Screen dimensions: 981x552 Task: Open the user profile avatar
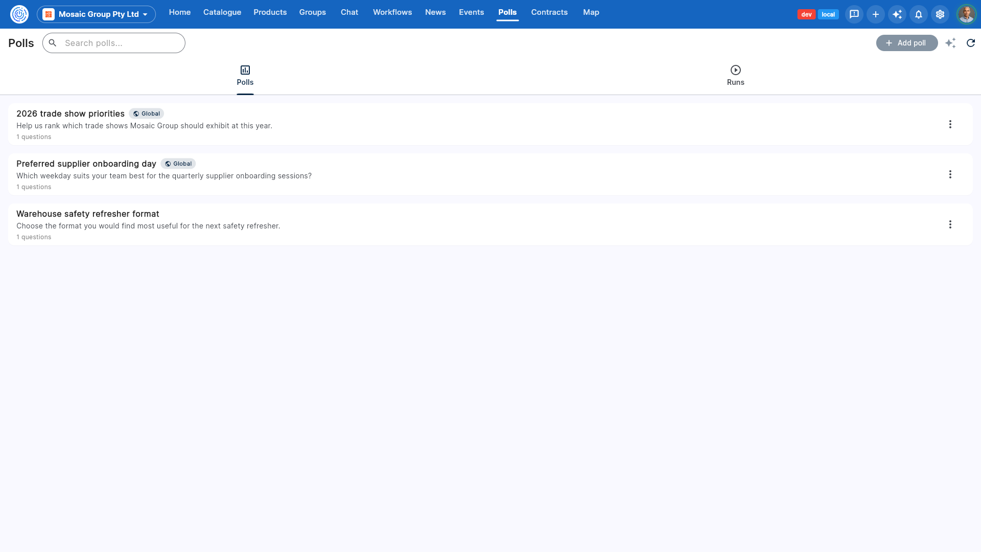[x=966, y=14]
